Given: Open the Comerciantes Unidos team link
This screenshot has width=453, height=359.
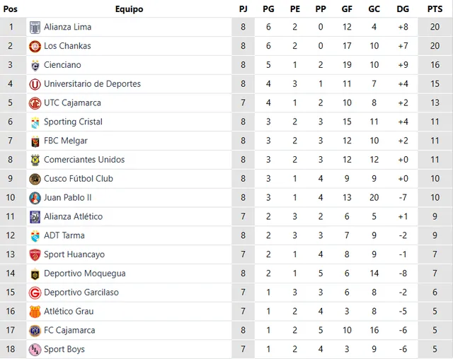Looking at the screenshot, I should point(84,160).
